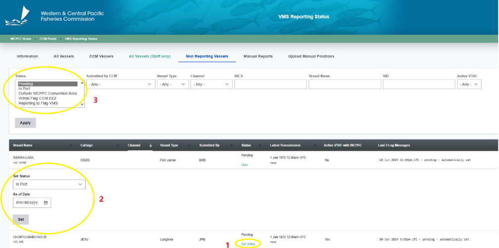This screenshot has width=499, height=248.
Task: Click the Fish carrier vessel type cell
Action: point(167,160)
